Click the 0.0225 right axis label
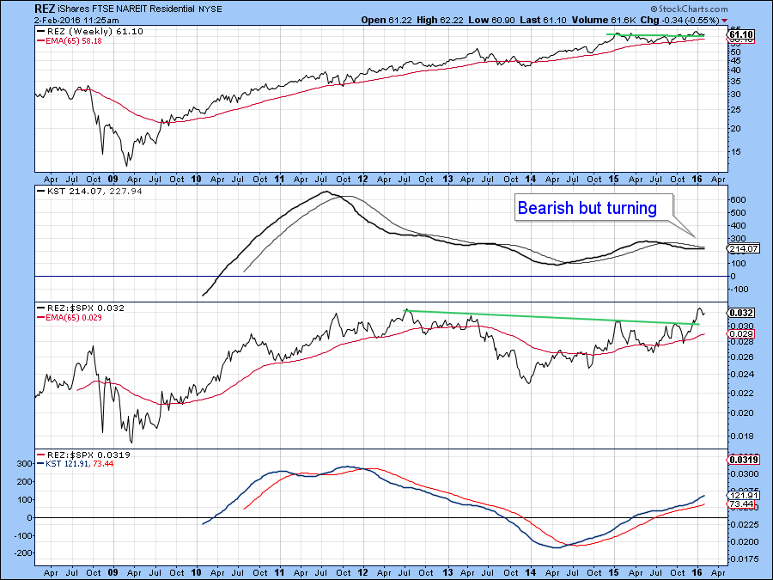Screen dimensions: 773x580 744,525
